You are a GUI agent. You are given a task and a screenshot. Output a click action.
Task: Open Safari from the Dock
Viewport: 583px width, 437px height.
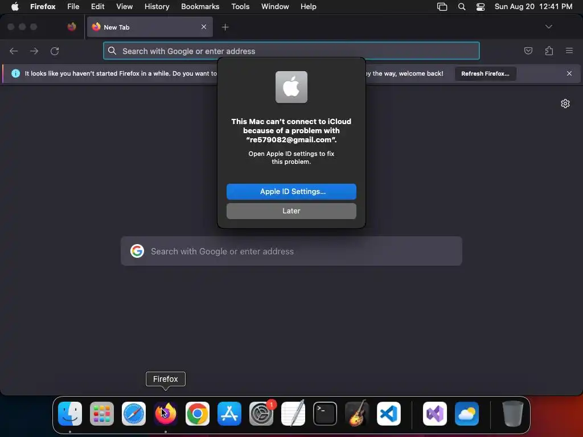click(134, 414)
